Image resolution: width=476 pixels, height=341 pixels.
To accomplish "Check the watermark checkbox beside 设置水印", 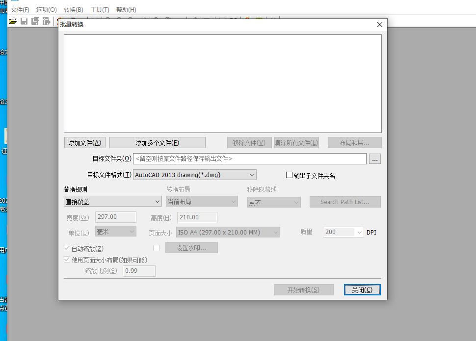I will point(156,248).
